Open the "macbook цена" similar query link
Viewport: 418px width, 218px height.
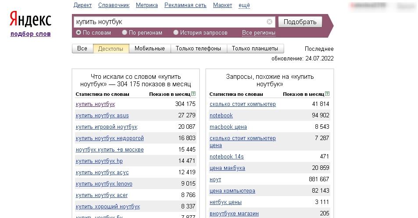pyautogui.click(x=228, y=127)
